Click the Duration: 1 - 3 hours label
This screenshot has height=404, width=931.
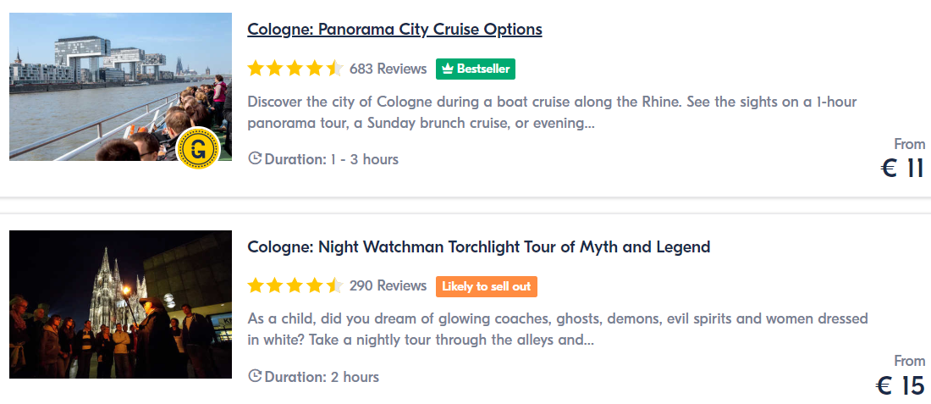(x=331, y=159)
